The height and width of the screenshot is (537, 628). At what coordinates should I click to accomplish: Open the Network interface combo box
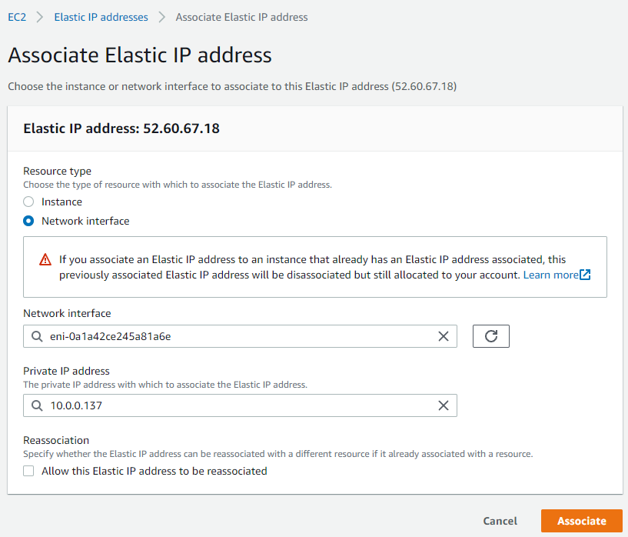(231, 336)
